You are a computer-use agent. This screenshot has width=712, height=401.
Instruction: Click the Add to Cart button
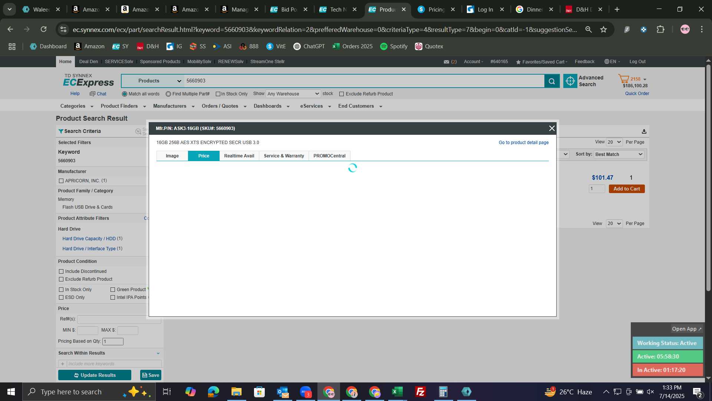627,189
